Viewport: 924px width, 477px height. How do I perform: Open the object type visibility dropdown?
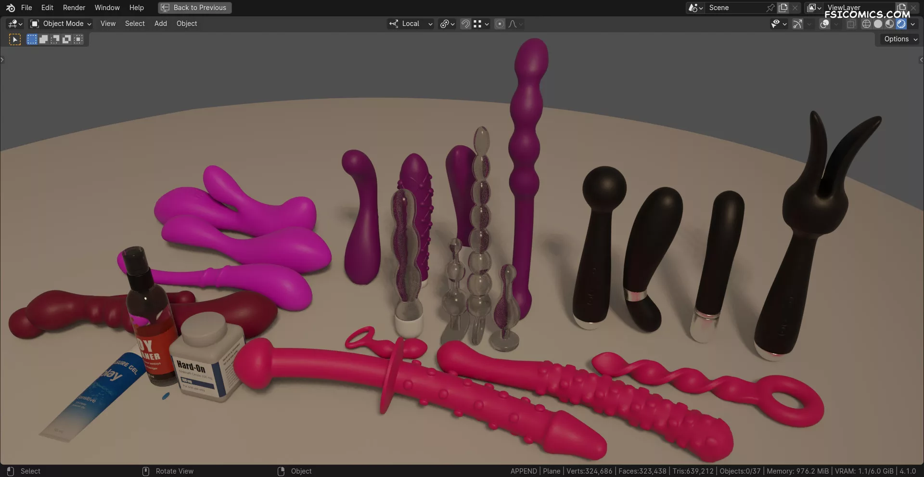click(779, 24)
